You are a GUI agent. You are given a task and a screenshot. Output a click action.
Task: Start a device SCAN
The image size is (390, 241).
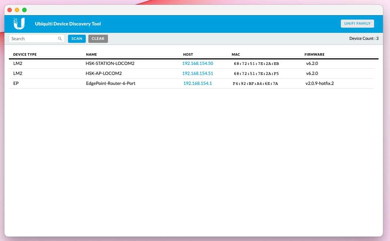coord(77,39)
